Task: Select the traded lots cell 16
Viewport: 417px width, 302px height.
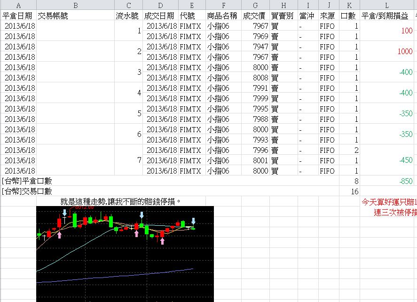Action: [350, 191]
